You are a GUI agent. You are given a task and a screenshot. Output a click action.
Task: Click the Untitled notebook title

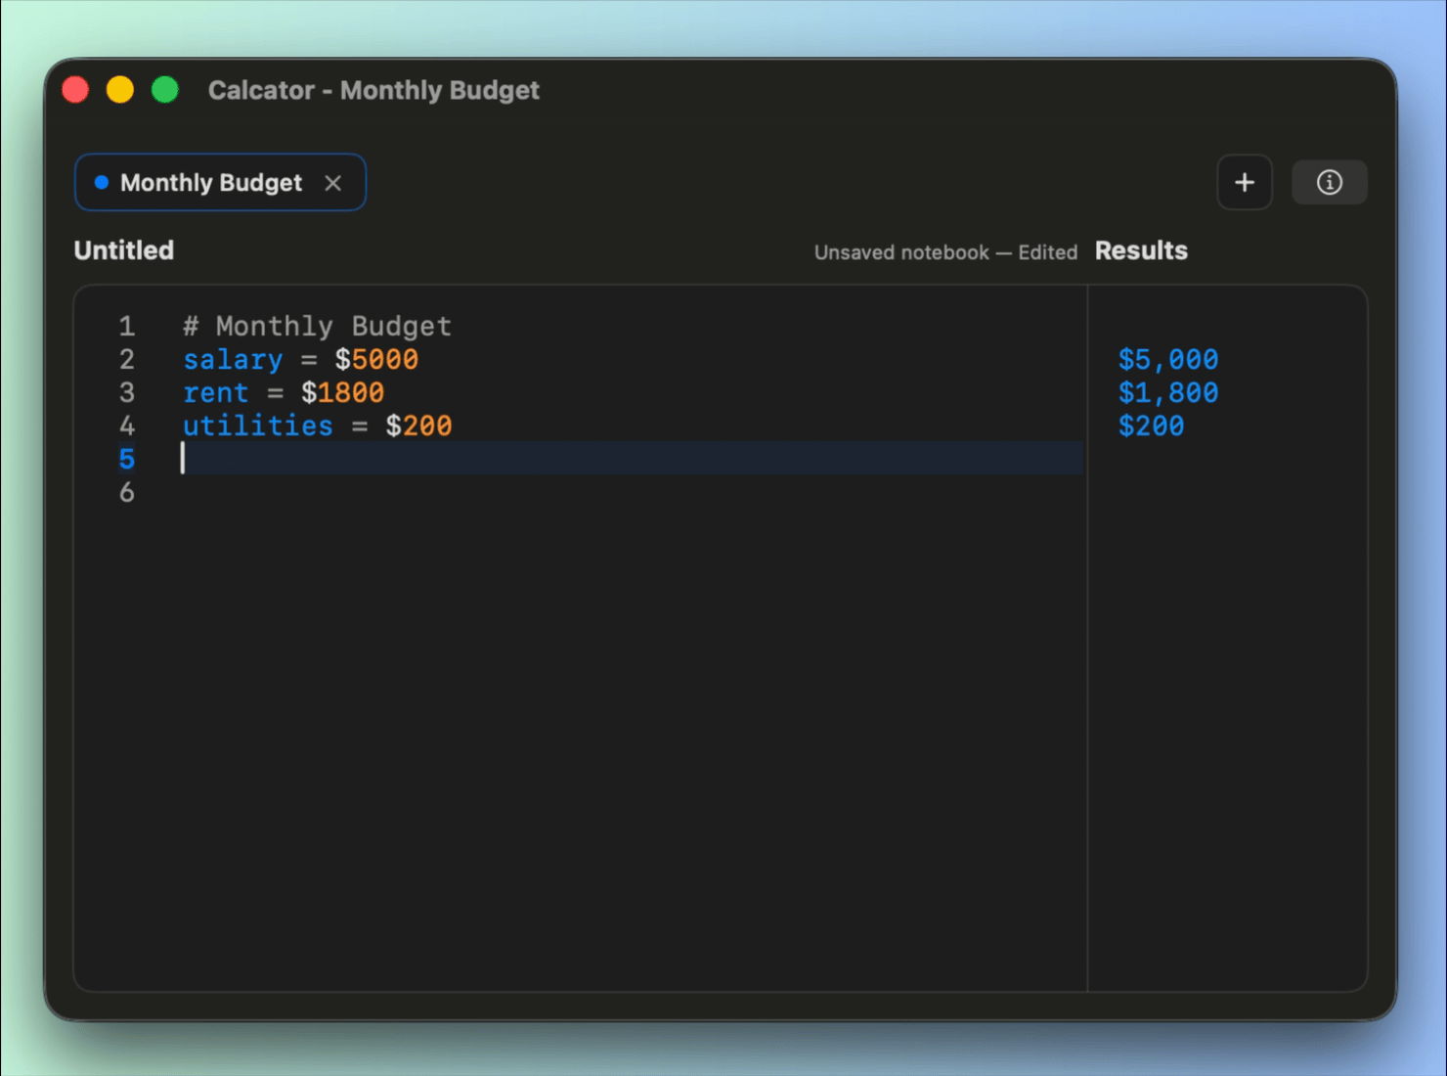pos(123,250)
